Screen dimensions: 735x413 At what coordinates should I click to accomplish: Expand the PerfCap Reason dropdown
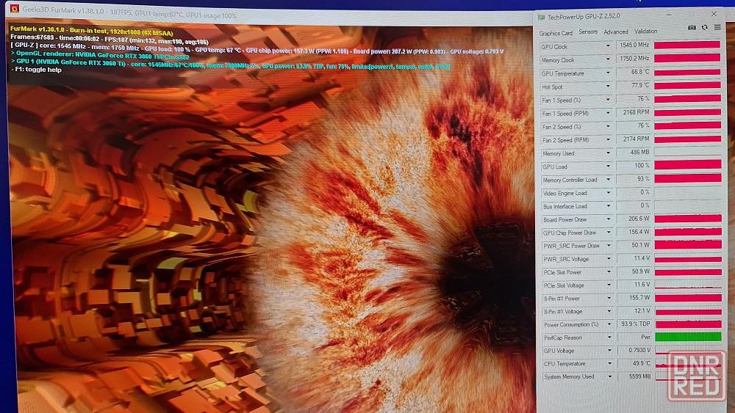(608, 337)
